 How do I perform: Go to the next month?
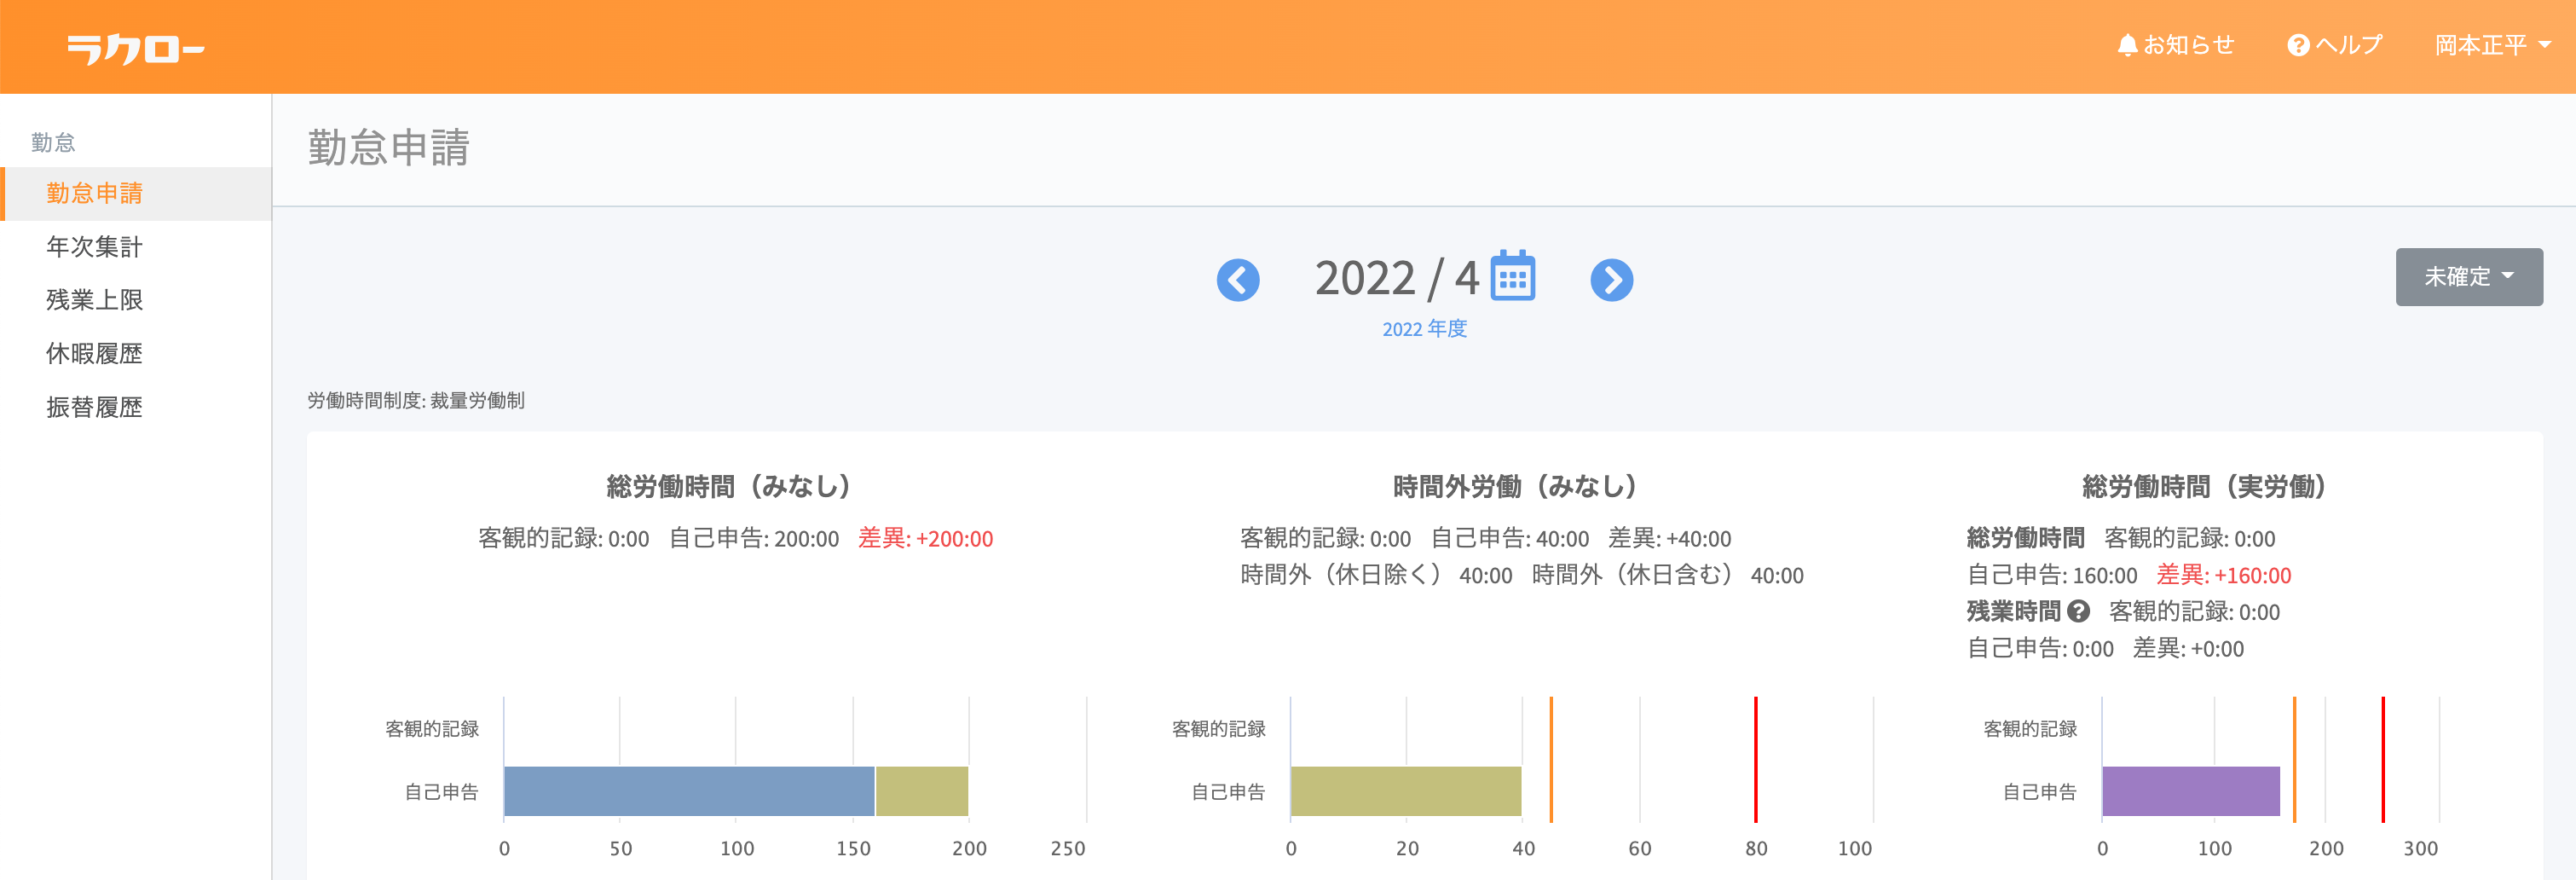pos(1612,280)
